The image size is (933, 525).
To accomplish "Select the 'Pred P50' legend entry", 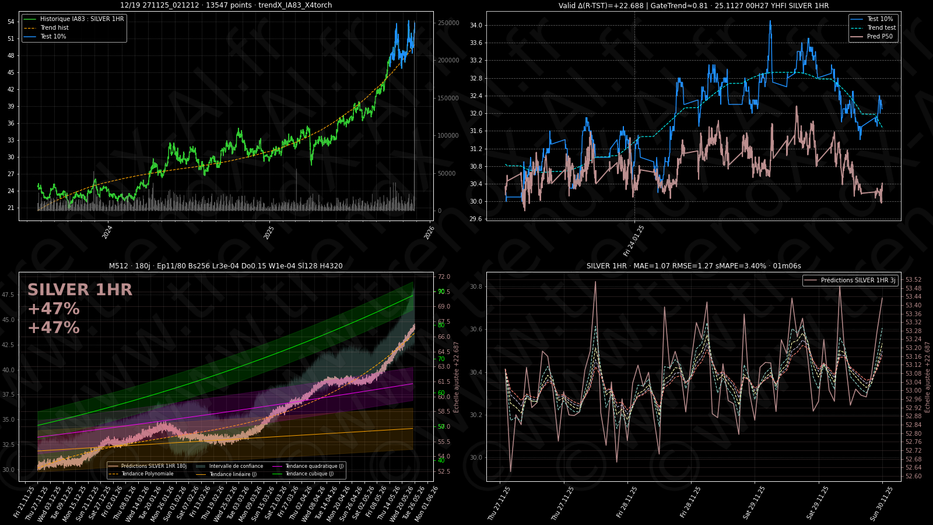I will coord(879,37).
